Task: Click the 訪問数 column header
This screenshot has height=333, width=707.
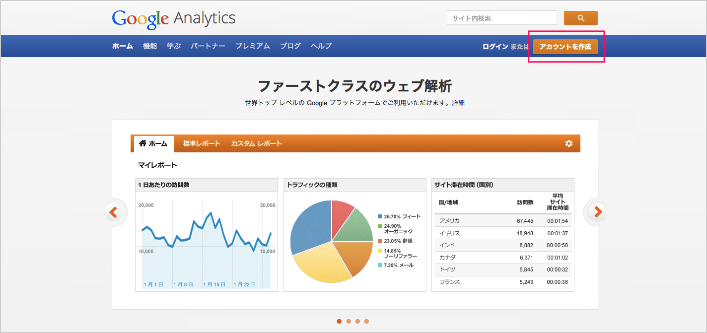Action: (x=525, y=202)
